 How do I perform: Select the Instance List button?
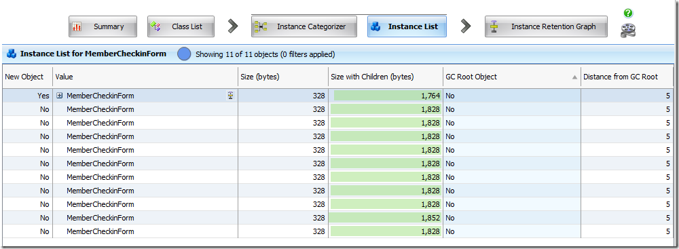[x=407, y=26]
